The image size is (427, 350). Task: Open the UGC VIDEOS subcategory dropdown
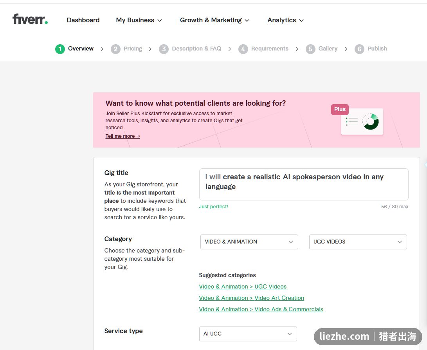358,242
